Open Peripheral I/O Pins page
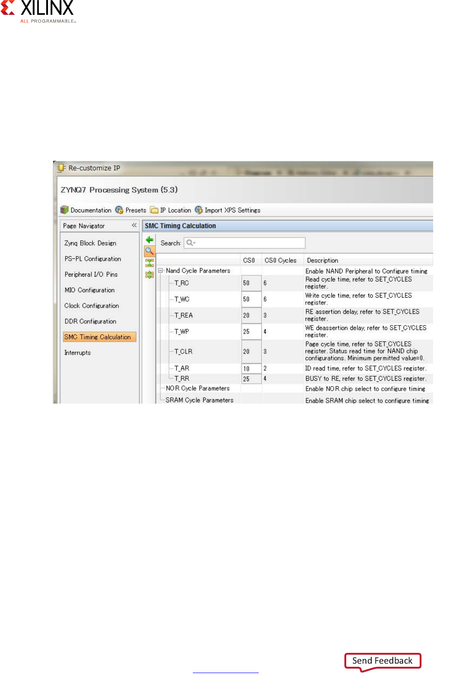This screenshot has width=452, height=678. click(x=91, y=274)
